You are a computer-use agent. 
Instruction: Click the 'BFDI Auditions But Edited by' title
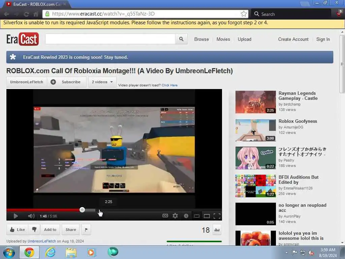299,180
